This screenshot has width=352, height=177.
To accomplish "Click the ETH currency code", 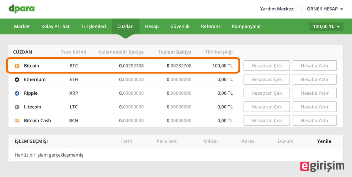I will coord(74,80).
